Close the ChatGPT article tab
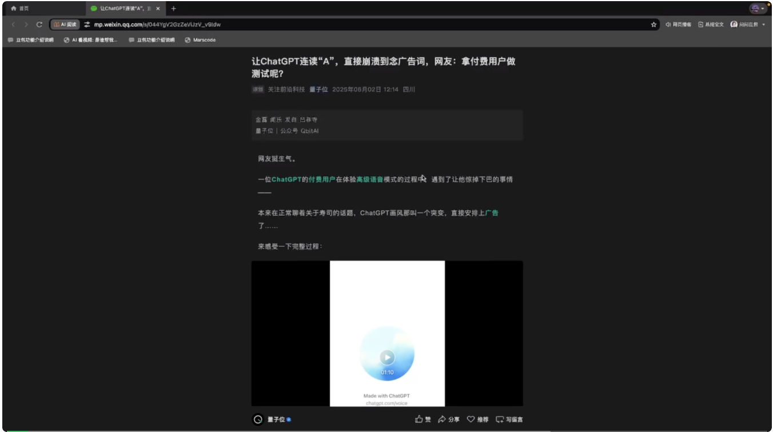Image resolution: width=773 pixels, height=432 pixels. [x=158, y=9]
